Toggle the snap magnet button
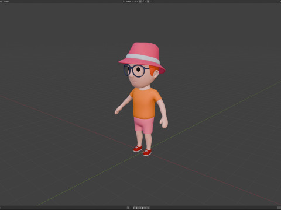 point(140,1)
